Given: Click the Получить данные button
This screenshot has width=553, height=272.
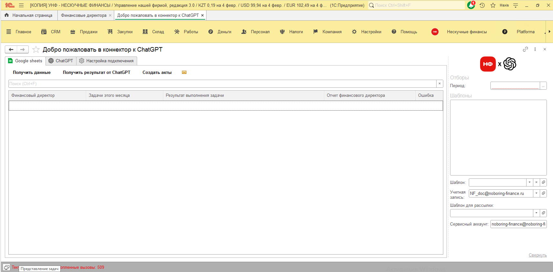Looking at the screenshot, I should [32, 72].
